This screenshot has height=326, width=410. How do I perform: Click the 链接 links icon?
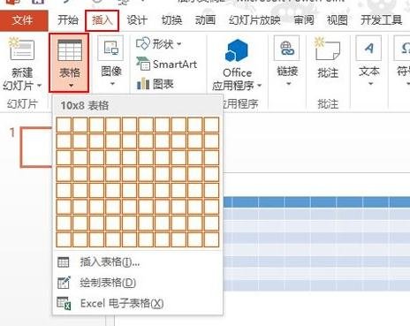tap(286, 49)
